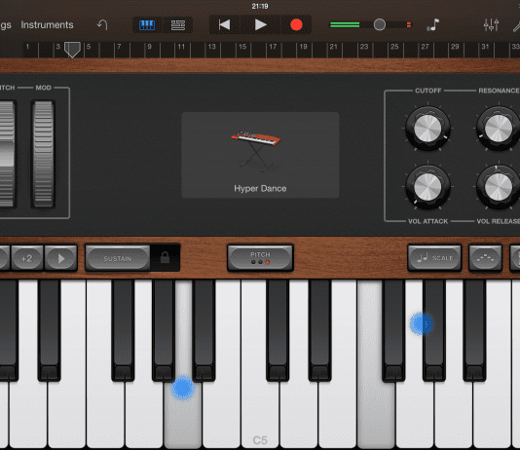Viewport: 520px width, 450px height.
Task: Click bar 29 on the ruler
Action: click(x=455, y=47)
